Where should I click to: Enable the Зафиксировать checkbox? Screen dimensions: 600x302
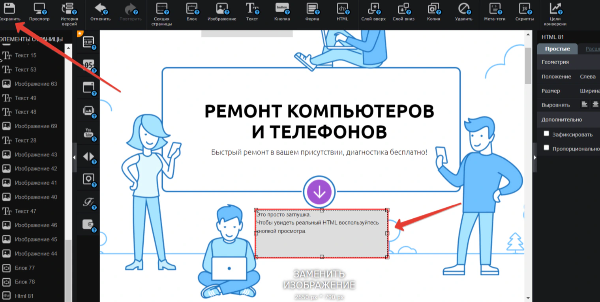[x=546, y=134]
